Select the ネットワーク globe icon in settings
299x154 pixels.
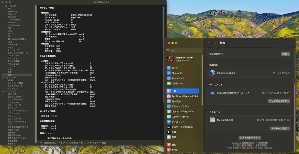169,78
